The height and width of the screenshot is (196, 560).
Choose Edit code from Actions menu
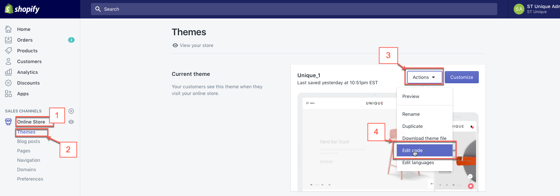pos(425,150)
